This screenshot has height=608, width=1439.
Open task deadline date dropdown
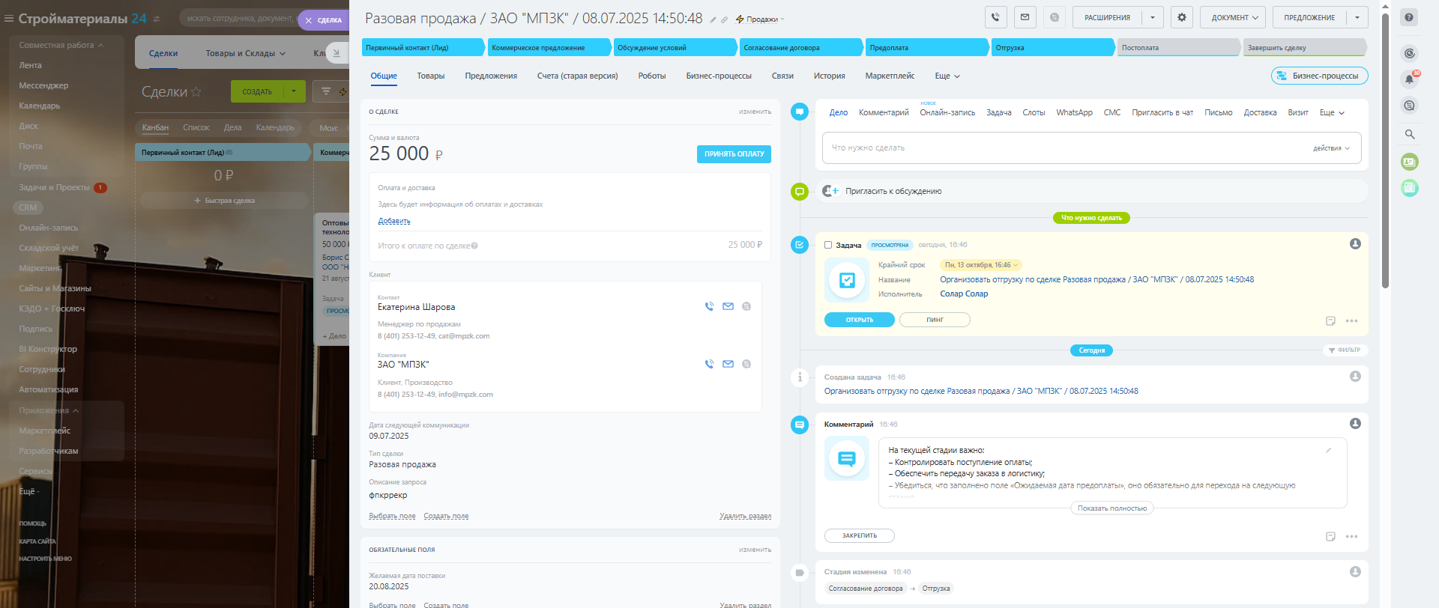click(981, 265)
